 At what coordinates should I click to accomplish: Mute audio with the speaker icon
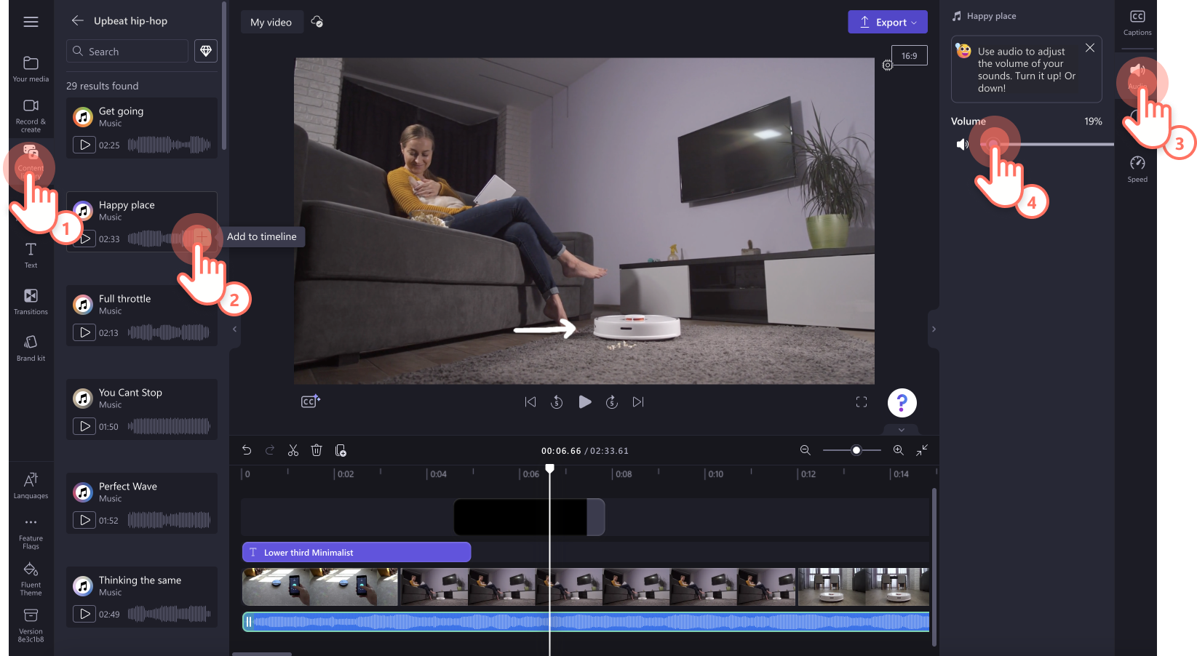pos(962,145)
